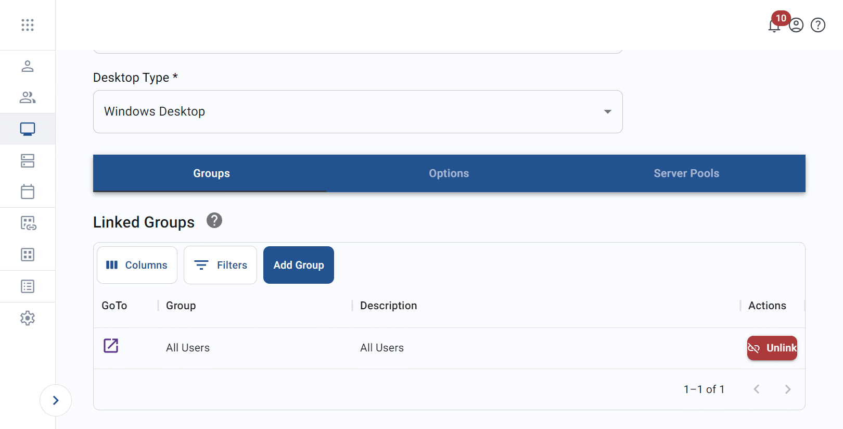This screenshot has height=429, width=843.
Task: Click the help icon in top bar
Action: click(818, 25)
